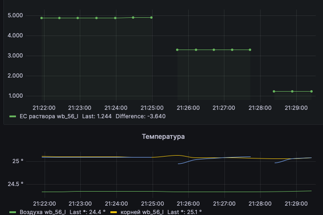Viewport: 323px width, 215px height.
Task: Click the last data point of the 3.3 segment
Action: coord(250,49)
